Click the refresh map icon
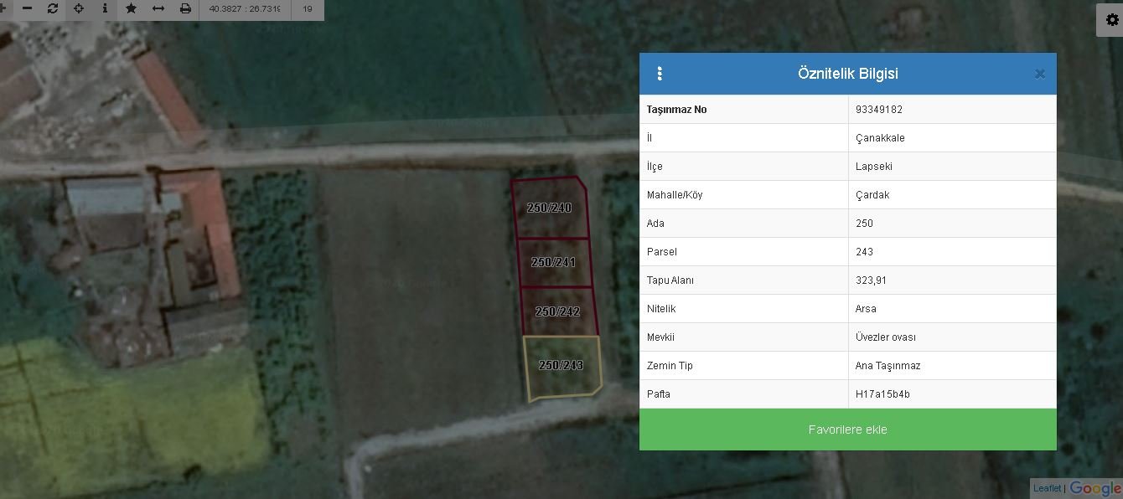This screenshot has width=1123, height=499. [53, 8]
